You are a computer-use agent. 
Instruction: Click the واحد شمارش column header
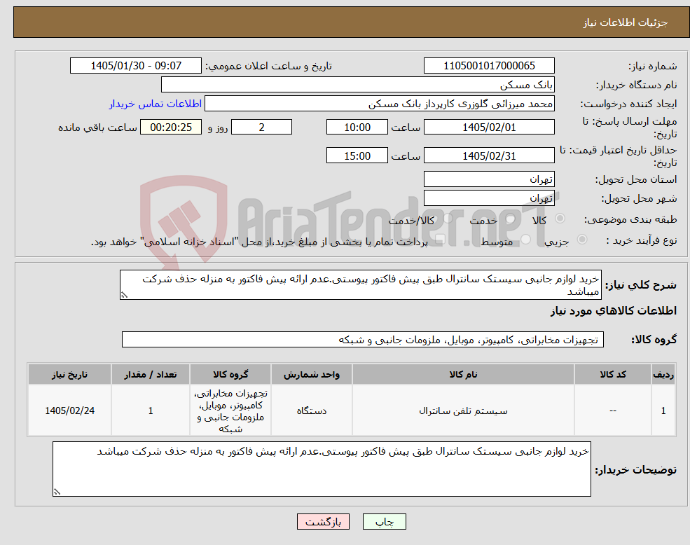coord(312,374)
